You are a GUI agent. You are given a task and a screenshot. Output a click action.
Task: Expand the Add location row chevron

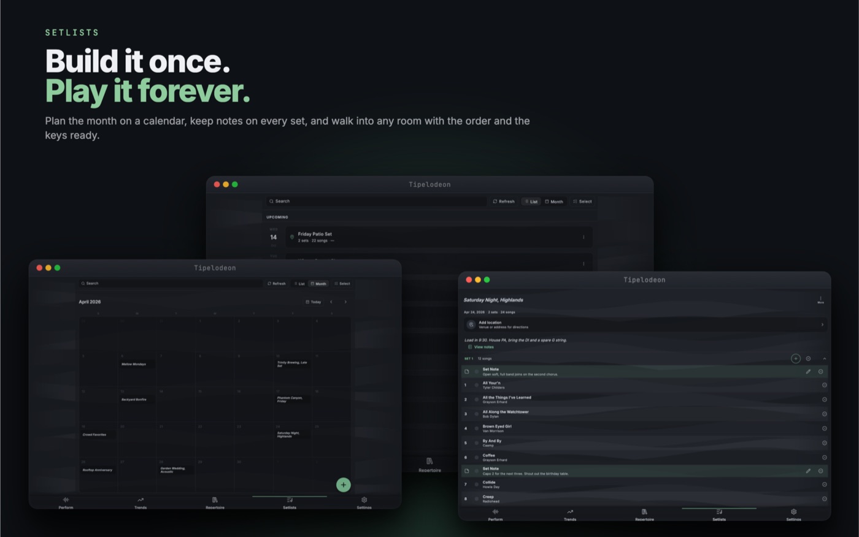click(x=822, y=324)
